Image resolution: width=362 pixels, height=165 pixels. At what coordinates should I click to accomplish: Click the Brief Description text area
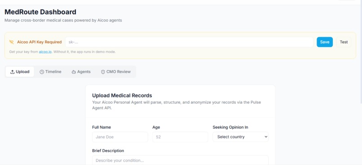pyautogui.click(x=180, y=160)
